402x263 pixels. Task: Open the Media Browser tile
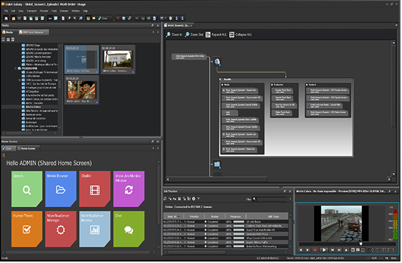(x=61, y=189)
